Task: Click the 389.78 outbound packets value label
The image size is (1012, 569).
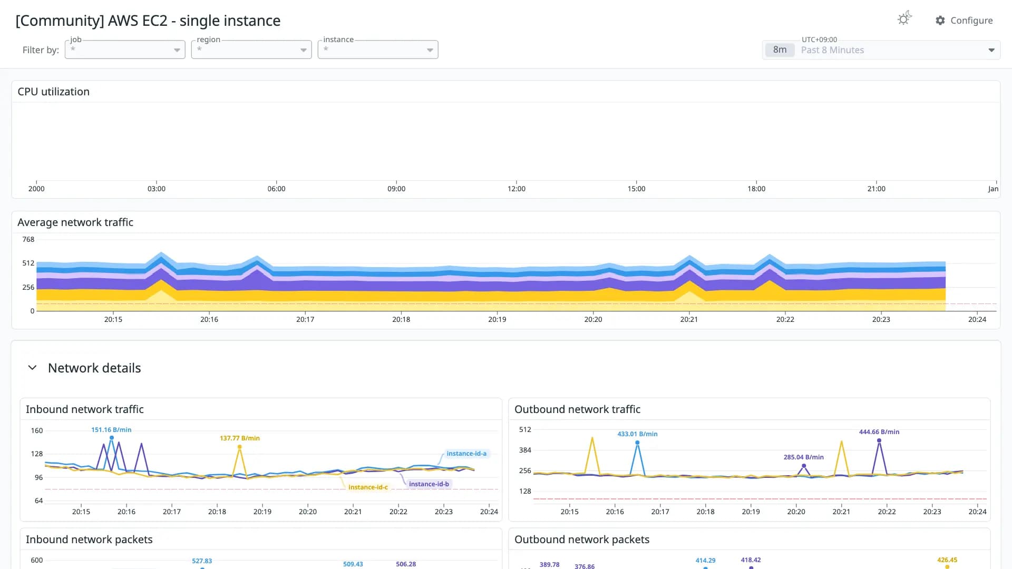Action: tap(549, 565)
